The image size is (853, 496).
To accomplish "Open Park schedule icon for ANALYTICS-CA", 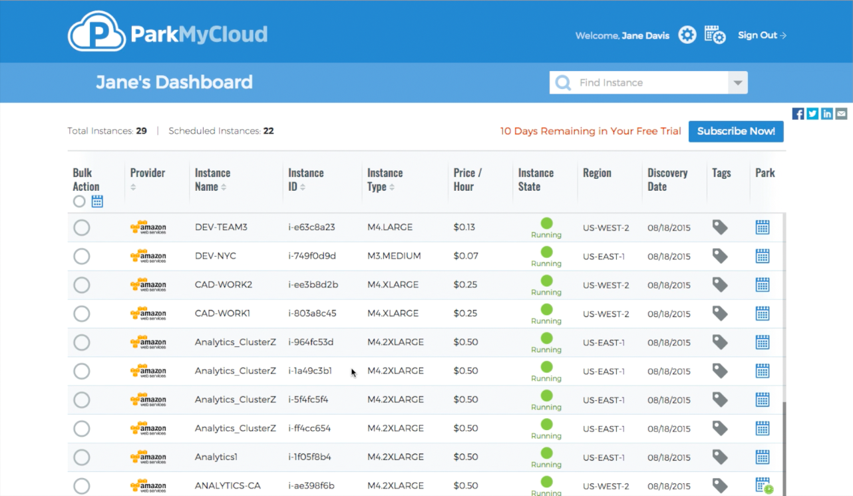I will point(763,485).
